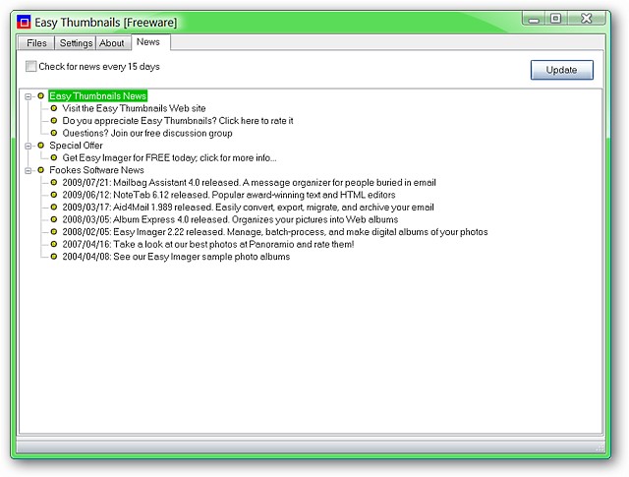Click bullet icon next to Questions? Join our free discussion group

pyautogui.click(x=54, y=133)
